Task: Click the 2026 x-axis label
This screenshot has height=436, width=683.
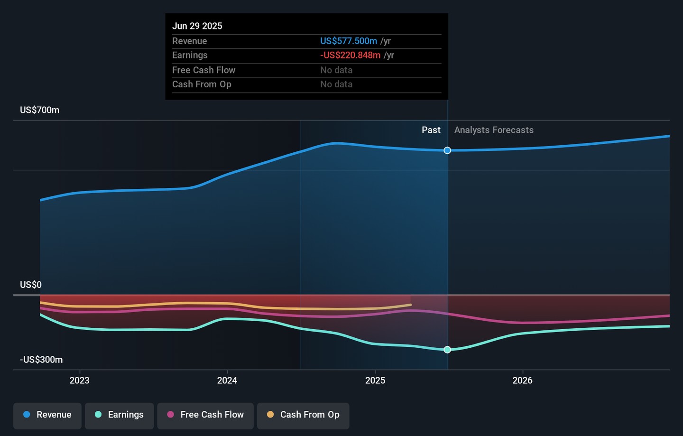Action: 522,380
